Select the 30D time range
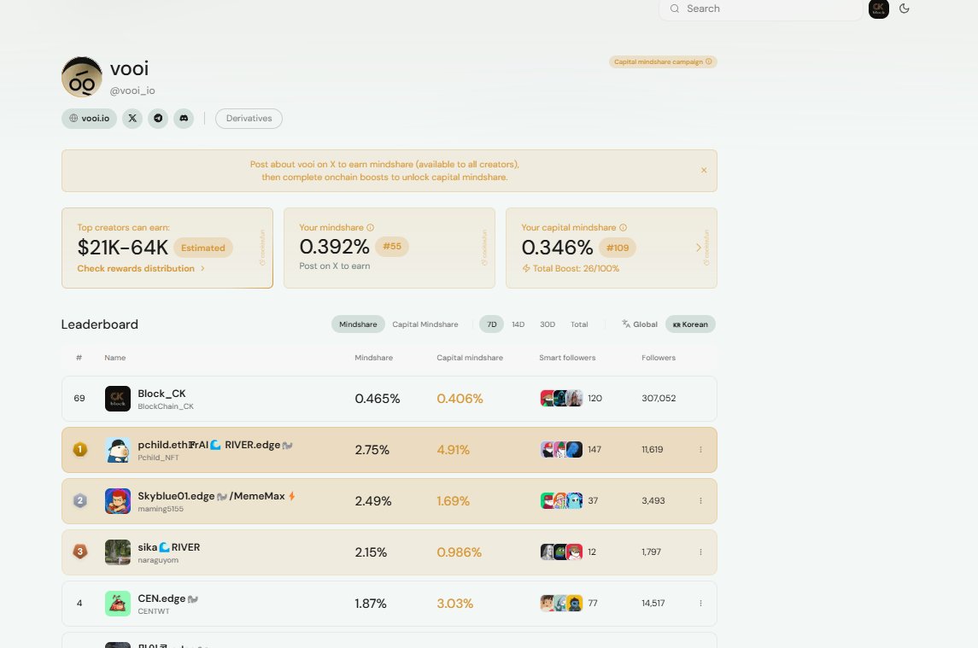Image resolution: width=978 pixels, height=648 pixels. [x=548, y=324]
